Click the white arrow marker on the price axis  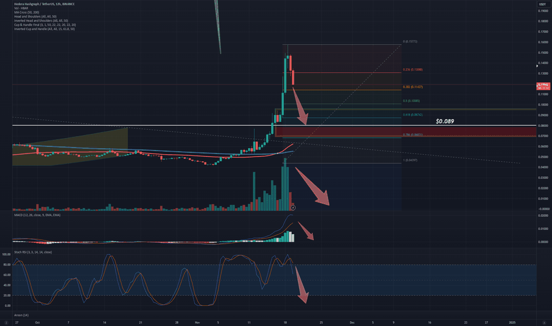(537, 66)
